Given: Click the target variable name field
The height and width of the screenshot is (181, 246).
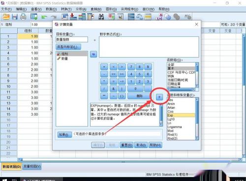Looking at the screenshot, I should click(x=72, y=39).
